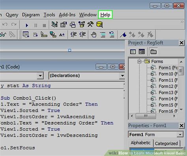Screen dimensions: 187x156
Task: Open the code window Object dropdown arrow
Action: pos(40,75)
